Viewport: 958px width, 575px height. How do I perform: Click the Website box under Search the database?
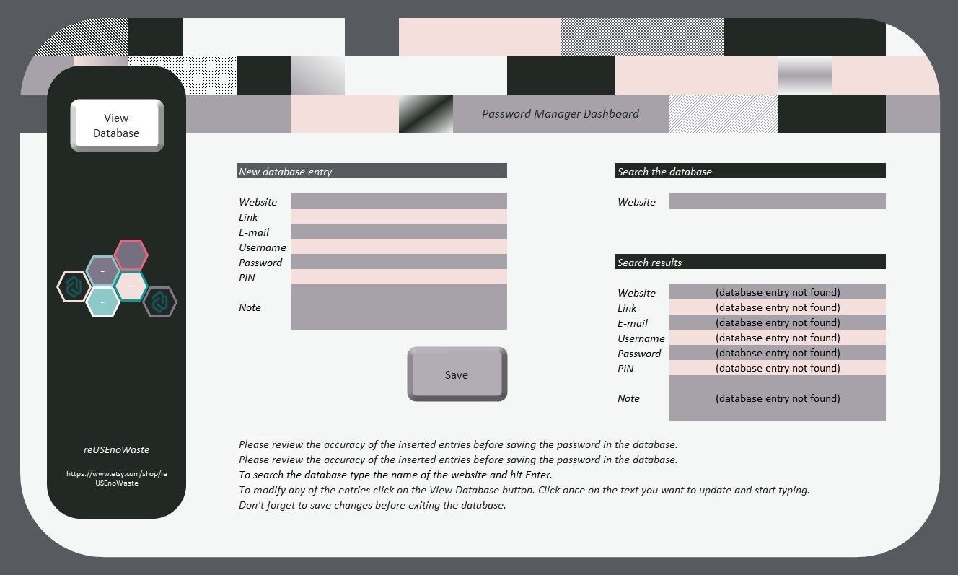pos(777,201)
